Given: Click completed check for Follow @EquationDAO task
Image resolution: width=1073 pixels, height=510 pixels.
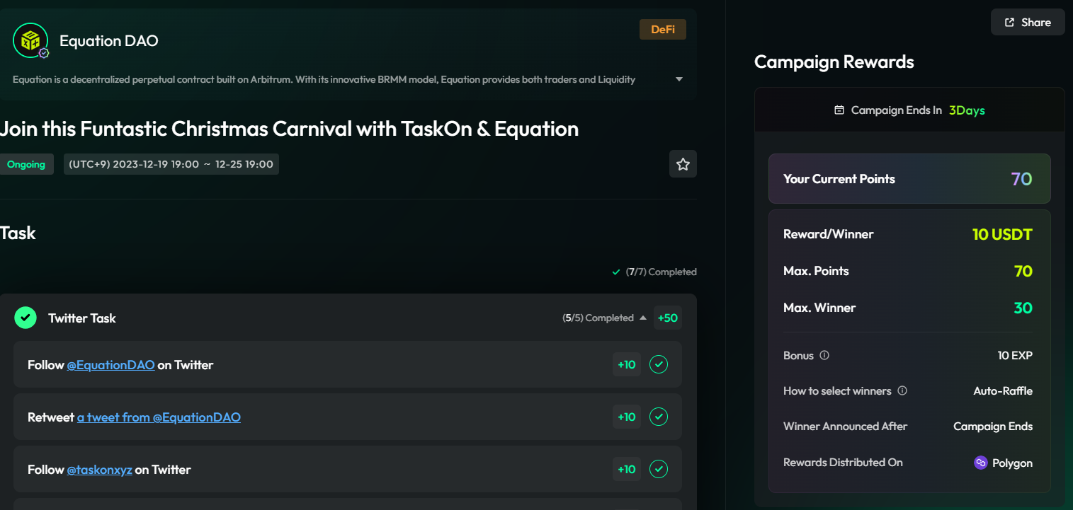Looking at the screenshot, I should coord(659,365).
